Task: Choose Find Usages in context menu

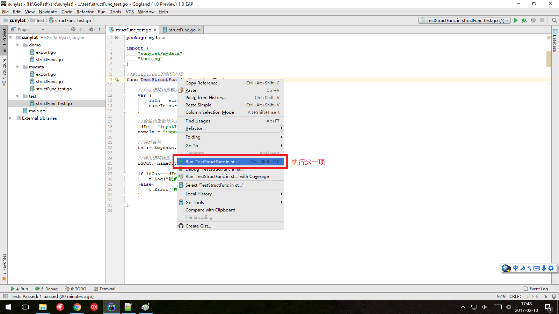Action: [230, 121]
